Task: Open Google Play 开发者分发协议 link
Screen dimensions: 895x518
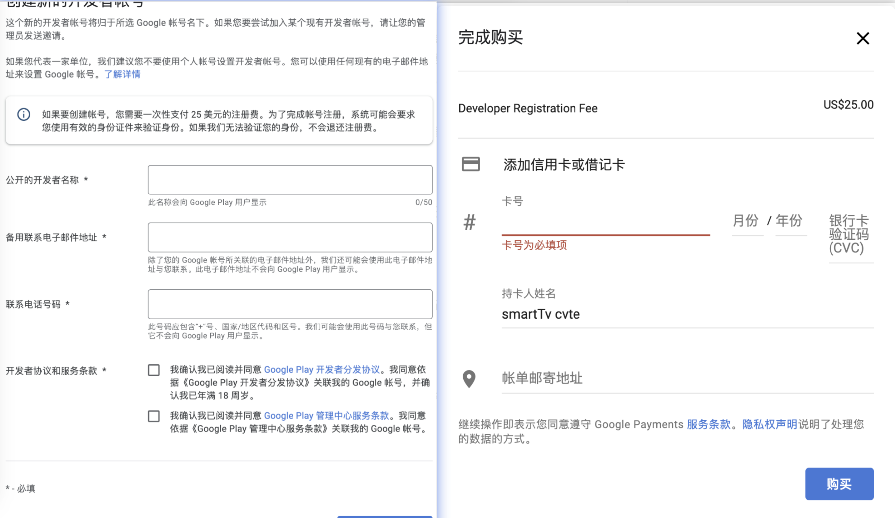Action: pos(322,370)
